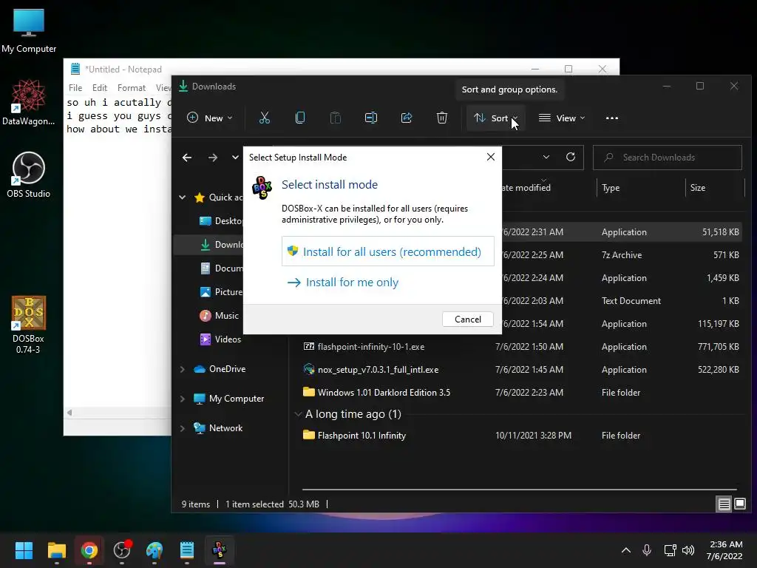
Task: Click Notepad's horizontal scrollbar left arrow
Action: click(x=69, y=413)
